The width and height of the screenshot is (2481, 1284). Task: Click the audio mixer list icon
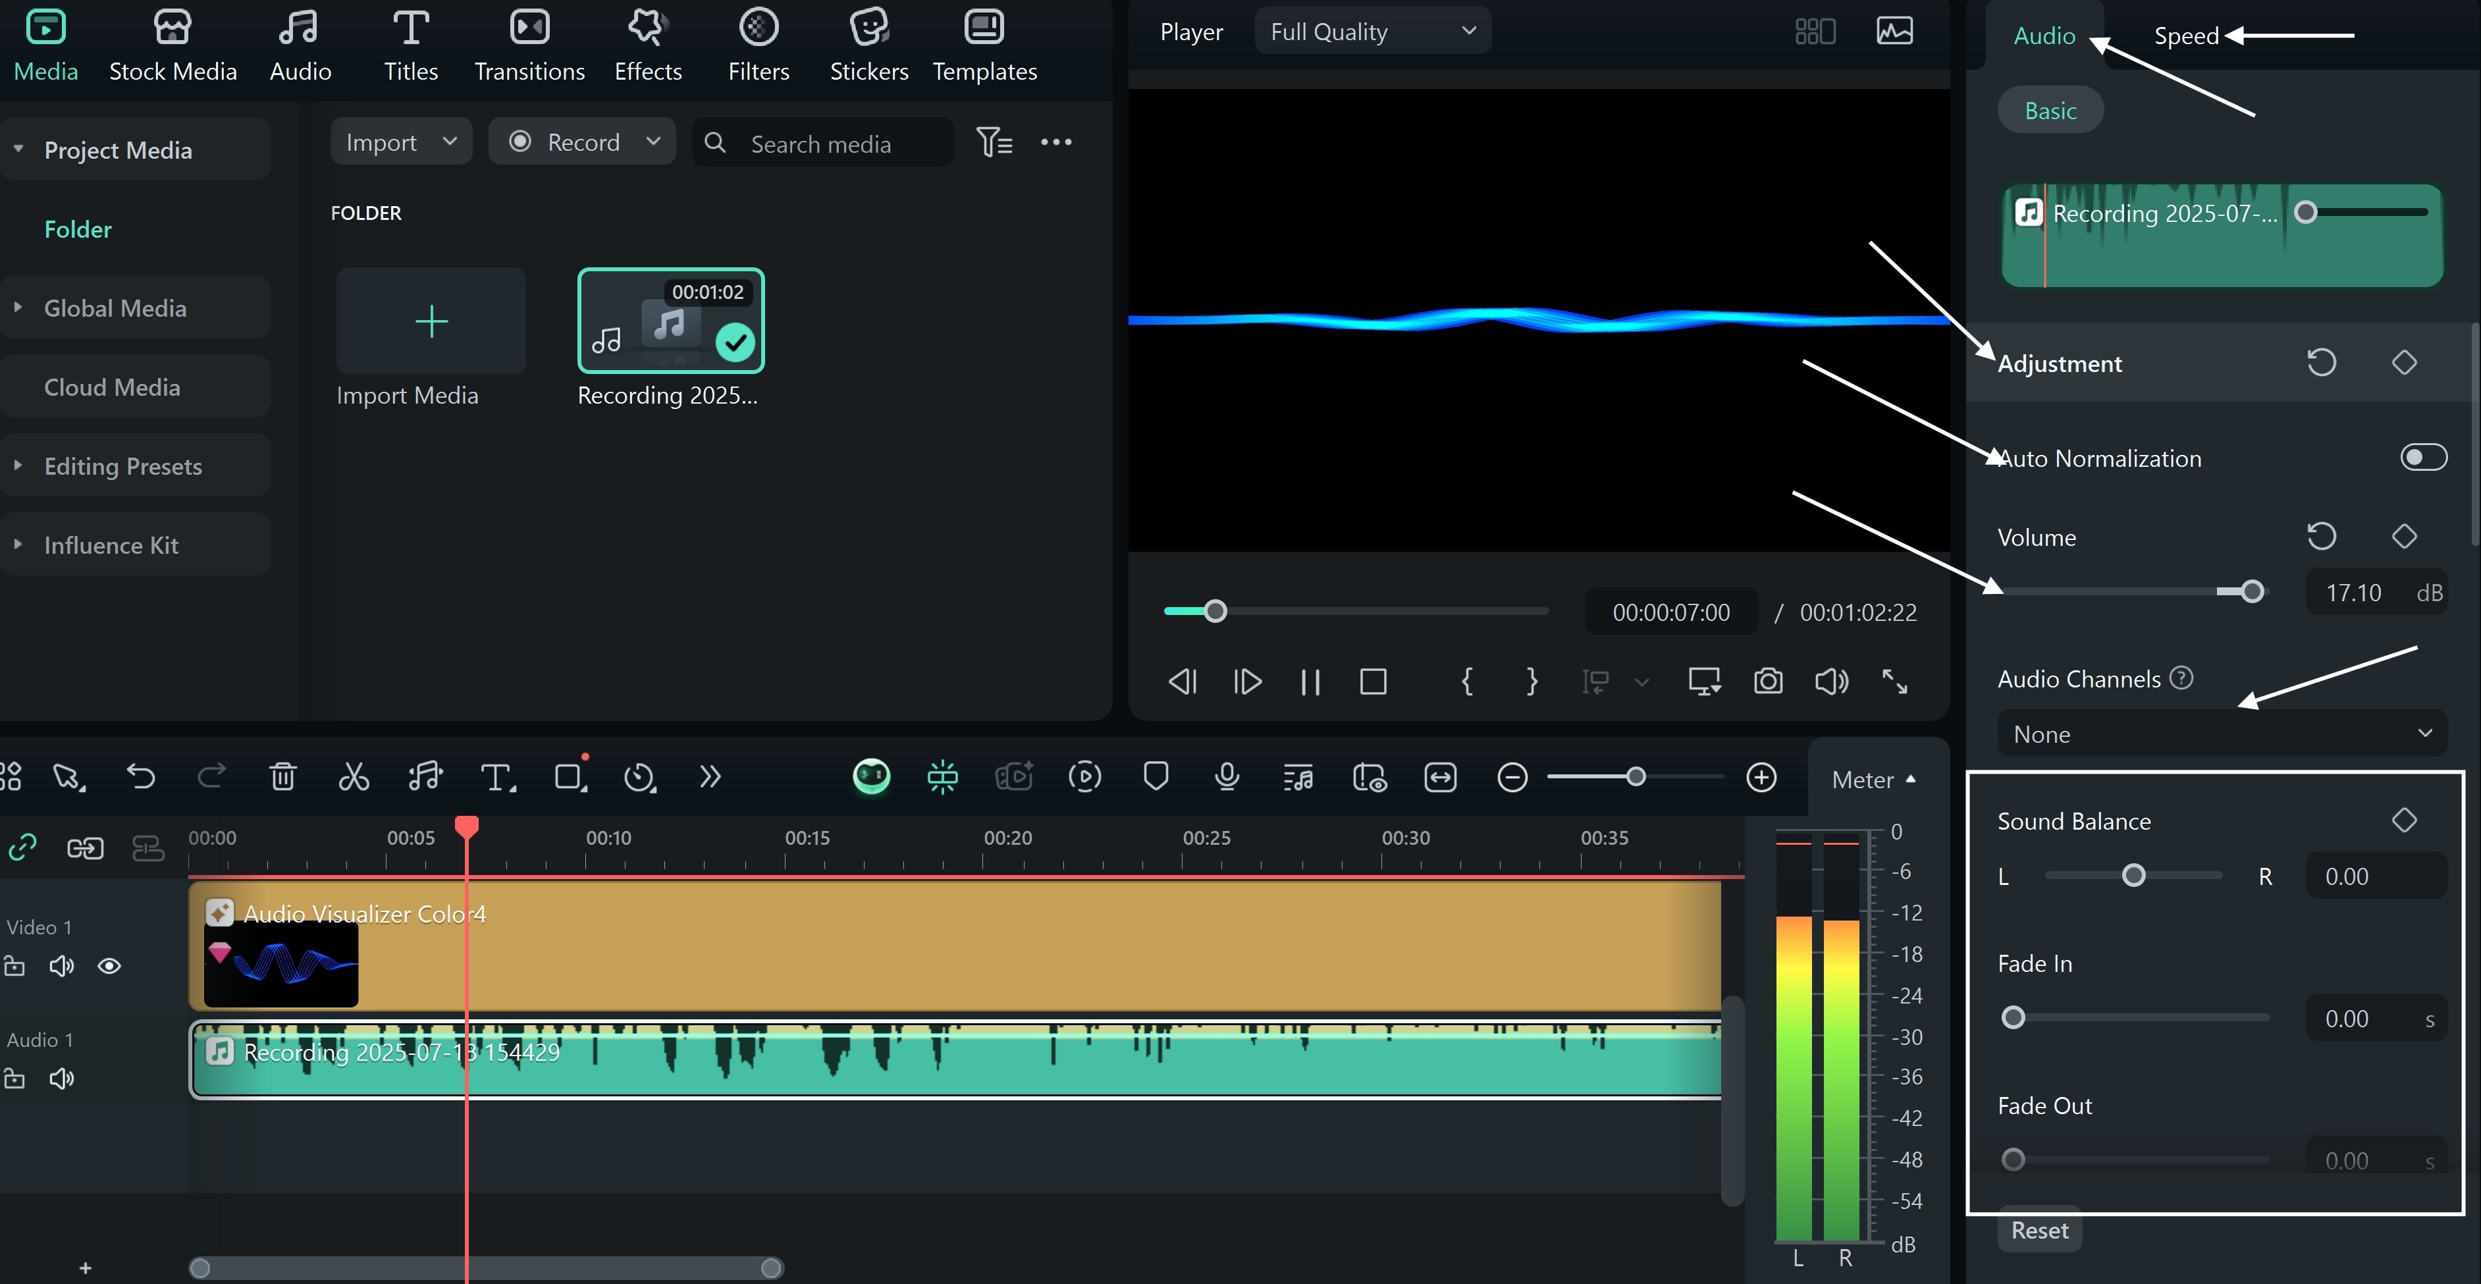coord(1298,776)
